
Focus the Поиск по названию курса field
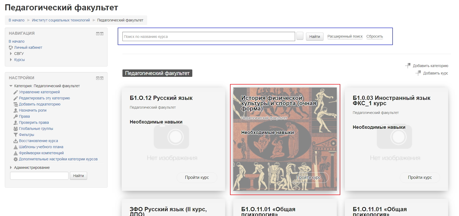[209, 37]
